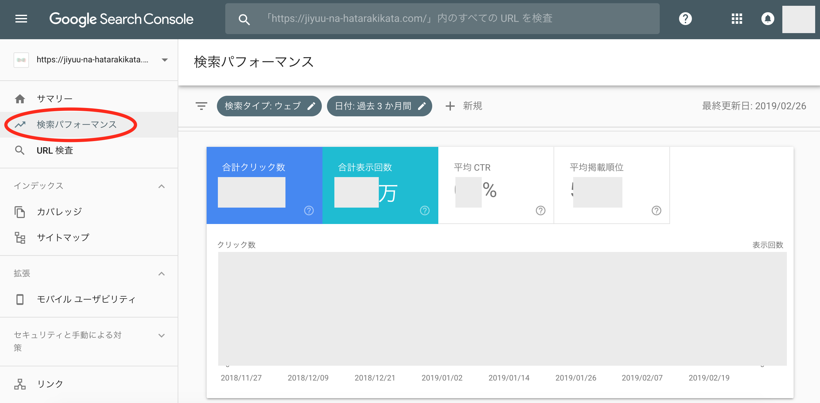
Task: Click the 表示回数 axis label
Action: click(768, 245)
